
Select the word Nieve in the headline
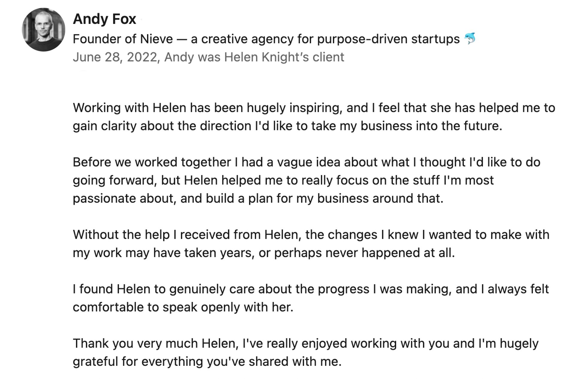[157, 39]
